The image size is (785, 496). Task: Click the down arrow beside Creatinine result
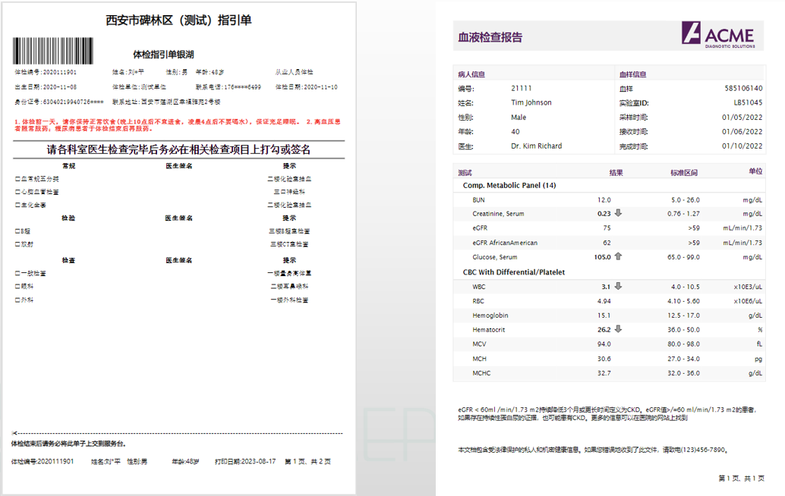point(618,213)
